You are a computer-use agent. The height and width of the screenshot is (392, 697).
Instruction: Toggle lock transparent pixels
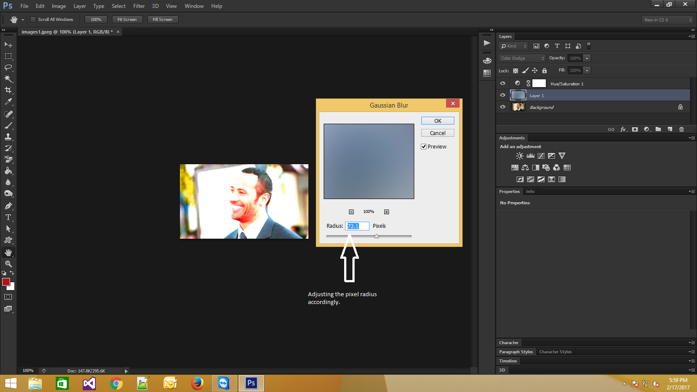515,71
